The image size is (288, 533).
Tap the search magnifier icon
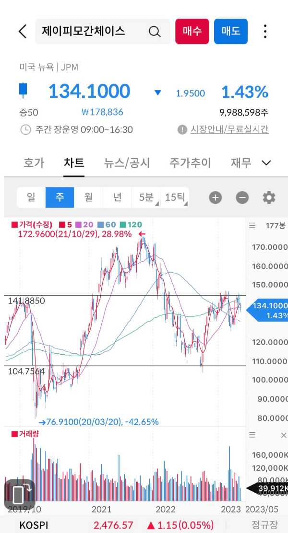[155, 31]
